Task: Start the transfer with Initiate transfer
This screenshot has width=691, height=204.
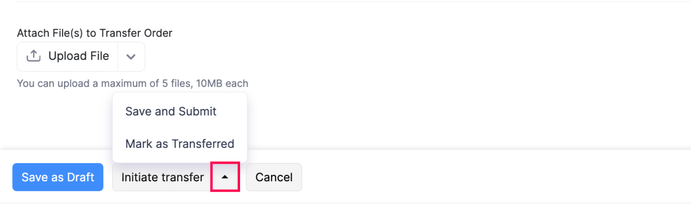Action: click(x=162, y=177)
